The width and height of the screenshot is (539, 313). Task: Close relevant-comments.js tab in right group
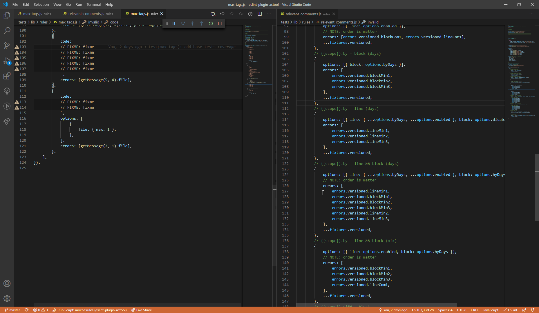point(334,14)
